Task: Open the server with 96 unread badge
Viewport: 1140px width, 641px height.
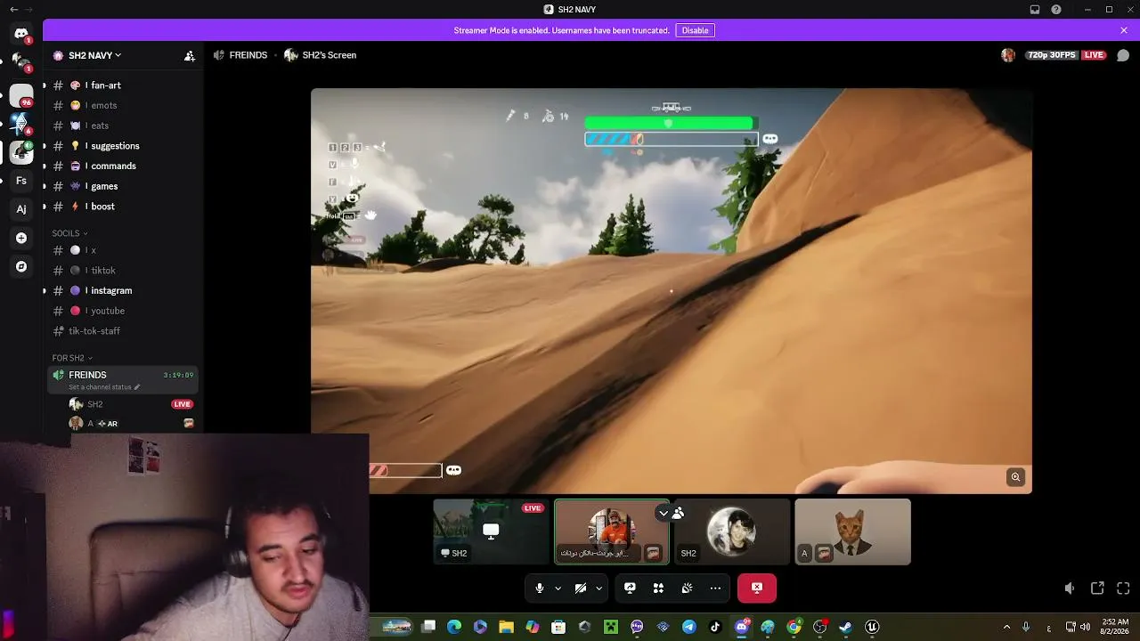Action: (x=21, y=95)
